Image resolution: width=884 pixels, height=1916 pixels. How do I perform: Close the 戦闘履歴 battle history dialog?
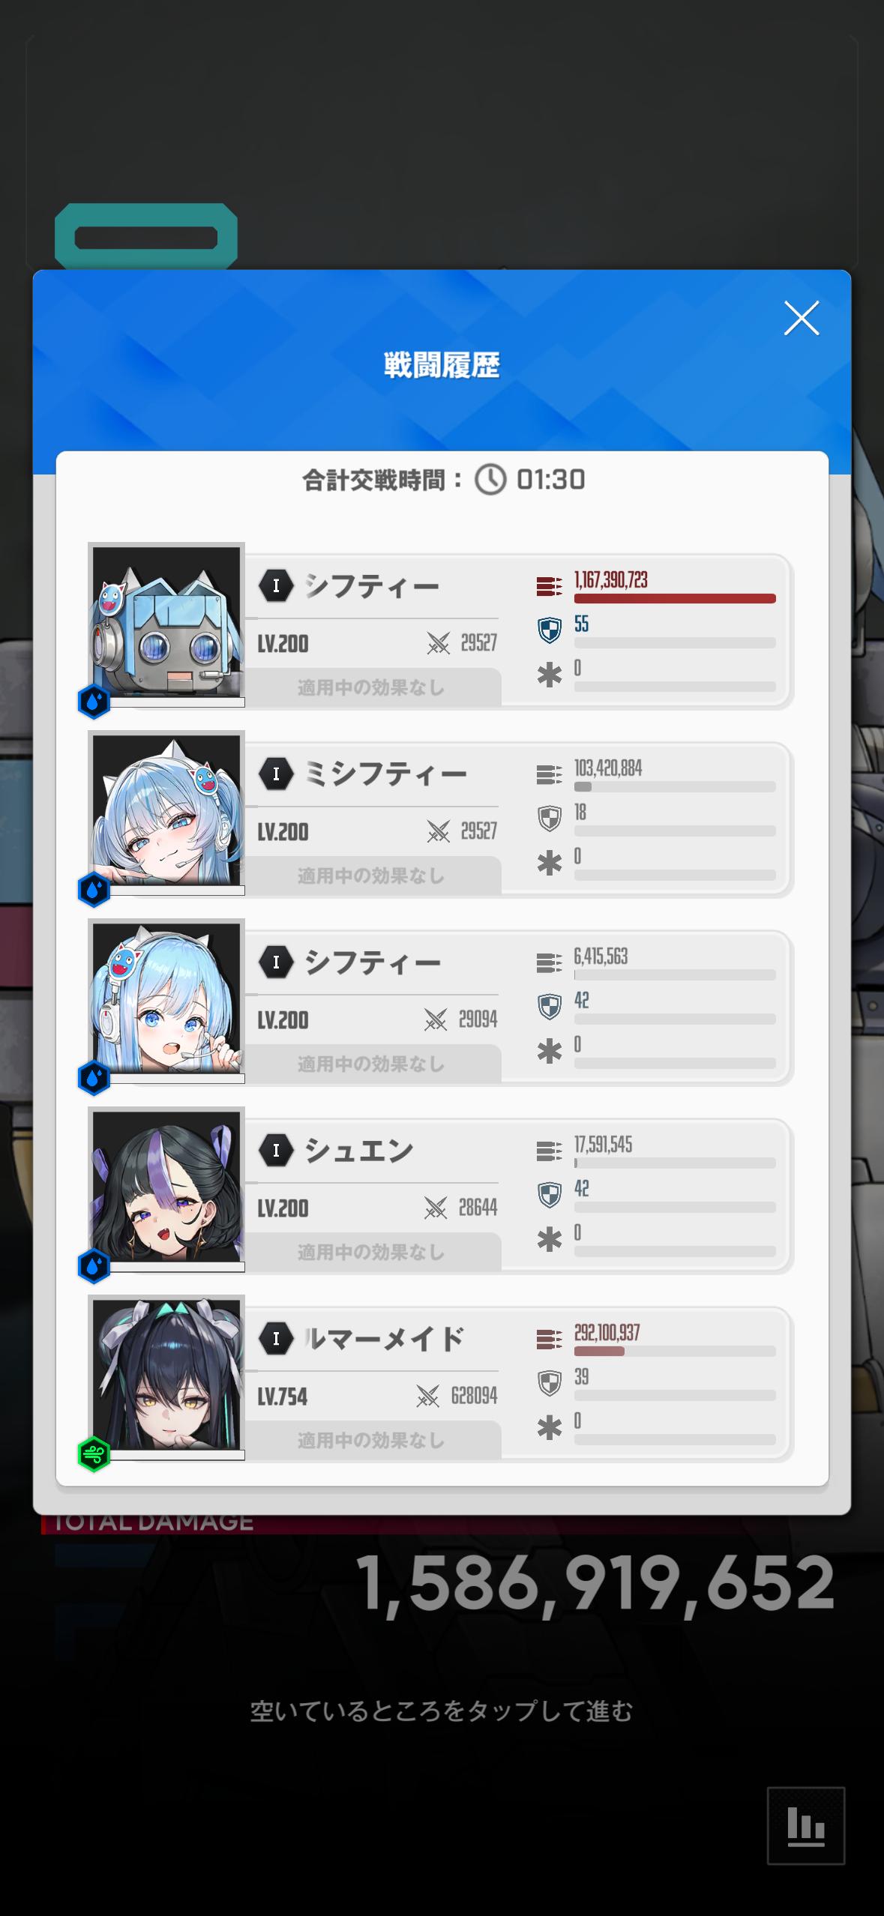801,319
